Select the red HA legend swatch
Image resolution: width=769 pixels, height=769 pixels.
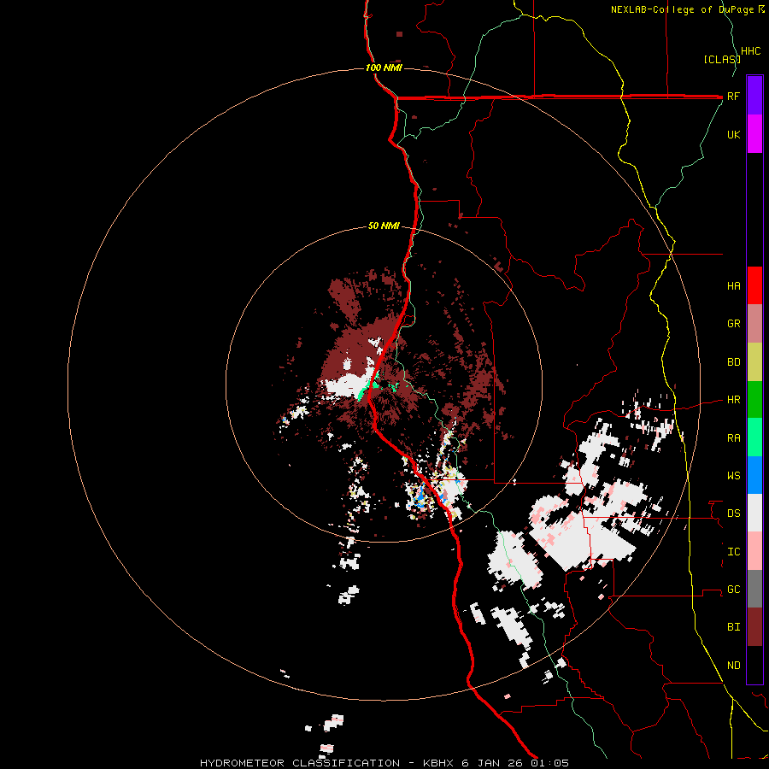[x=754, y=285]
